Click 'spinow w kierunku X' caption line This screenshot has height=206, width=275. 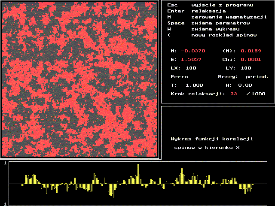(x=207, y=148)
